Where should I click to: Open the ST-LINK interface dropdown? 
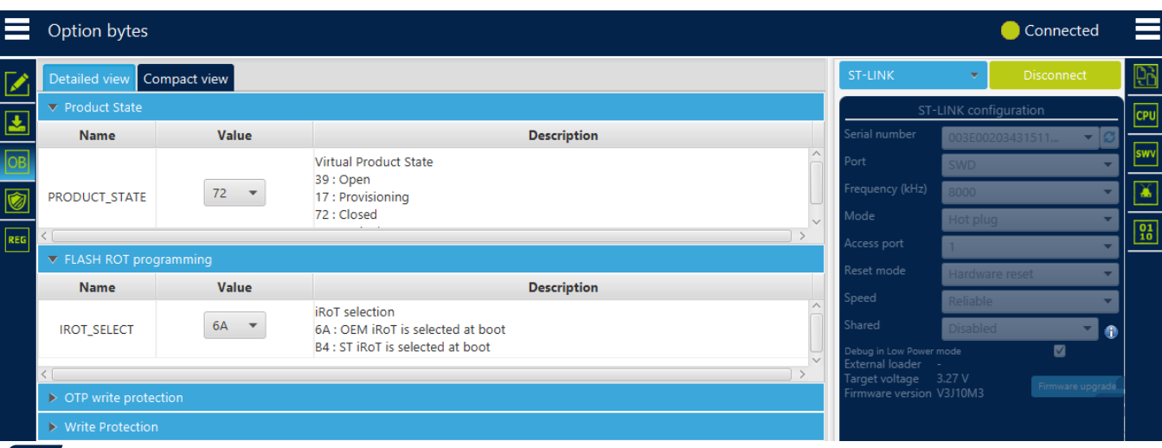pyautogui.click(x=913, y=75)
